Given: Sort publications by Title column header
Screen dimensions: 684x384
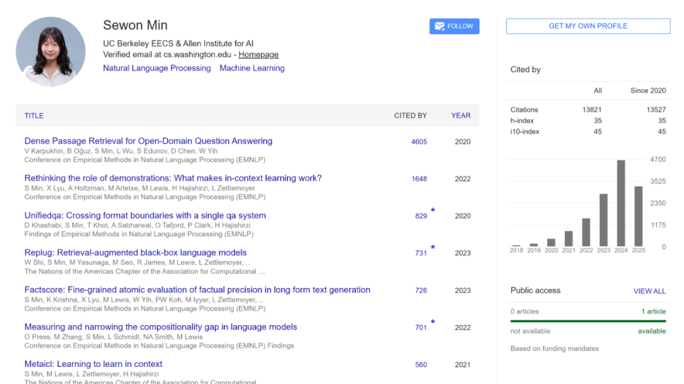Looking at the screenshot, I should click(x=34, y=115).
